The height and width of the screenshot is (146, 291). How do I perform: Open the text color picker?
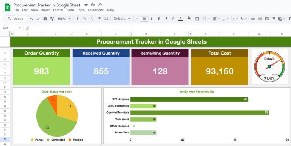tap(180, 19)
